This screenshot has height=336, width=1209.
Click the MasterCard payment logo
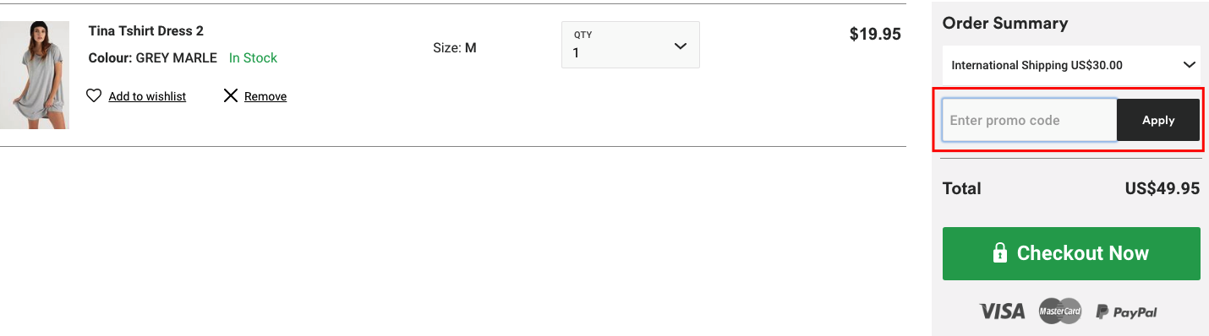pyautogui.click(x=1060, y=311)
